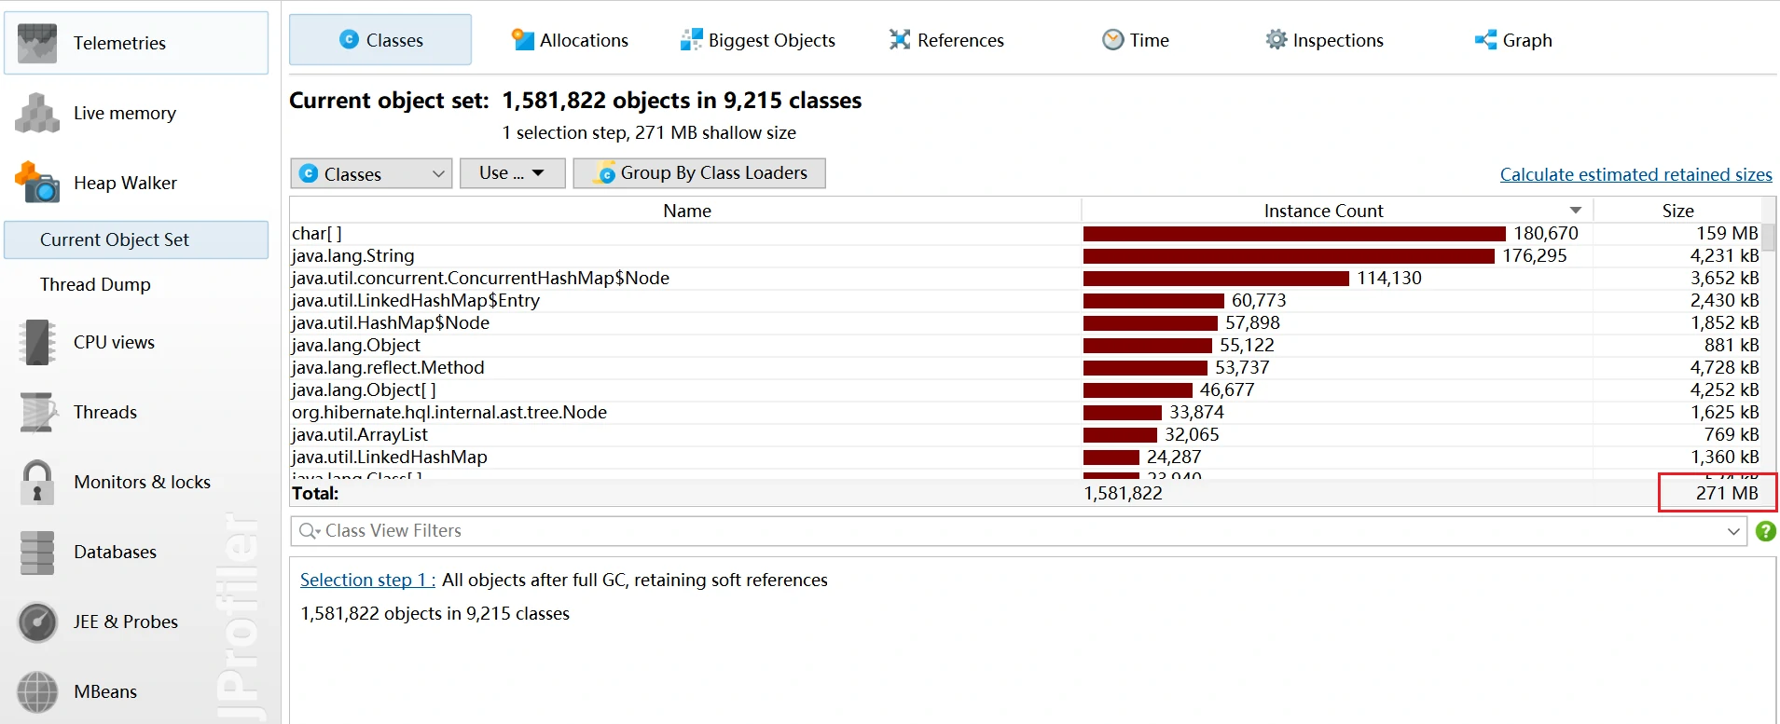Click the green help question mark icon

1765,531
